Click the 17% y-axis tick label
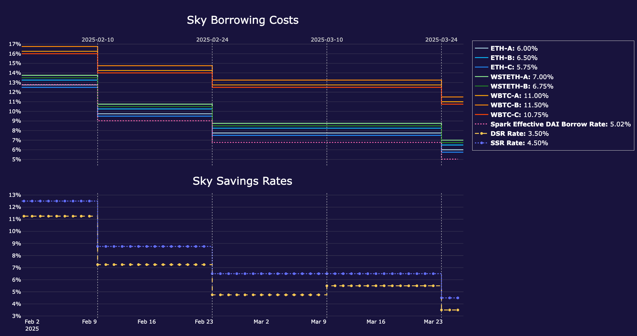This screenshot has width=637, height=336. click(x=15, y=44)
